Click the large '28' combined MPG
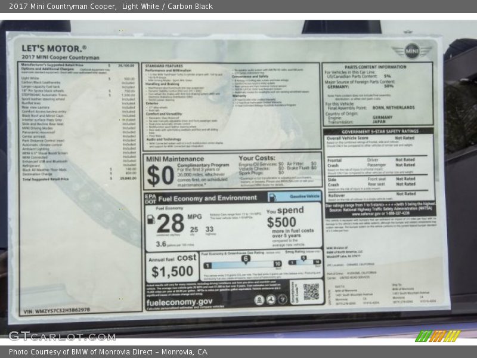The height and width of the screenshot is (358, 477). (x=171, y=223)
